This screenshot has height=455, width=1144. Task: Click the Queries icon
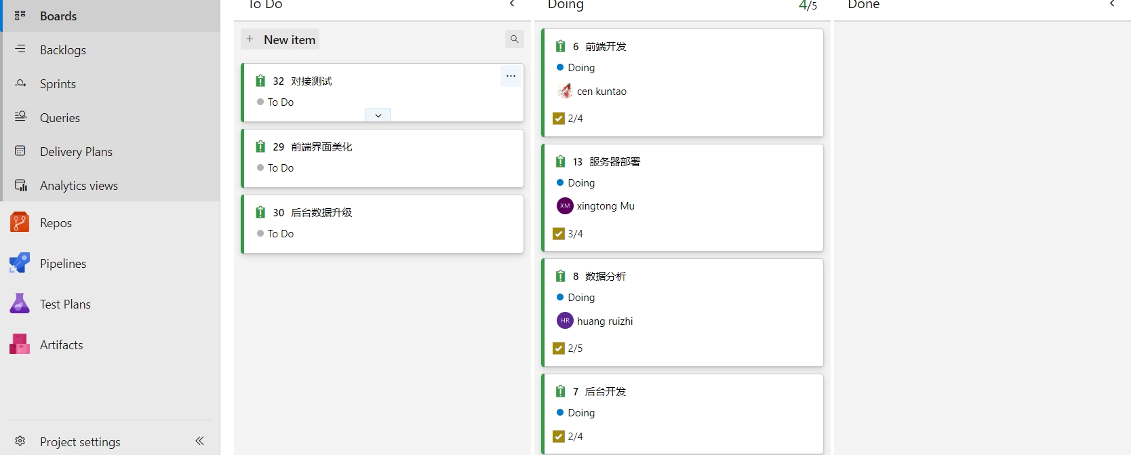coord(20,117)
